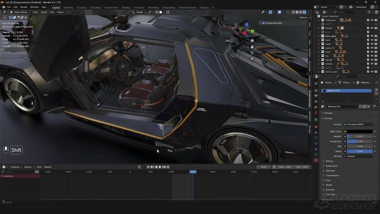
Task: Toggle perspective/orthographic grid gizmo
Action: 252,59
